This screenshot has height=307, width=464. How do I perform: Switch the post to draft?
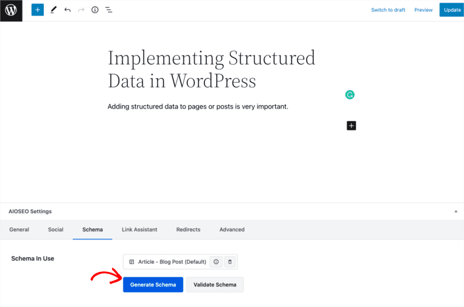click(x=388, y=10)
